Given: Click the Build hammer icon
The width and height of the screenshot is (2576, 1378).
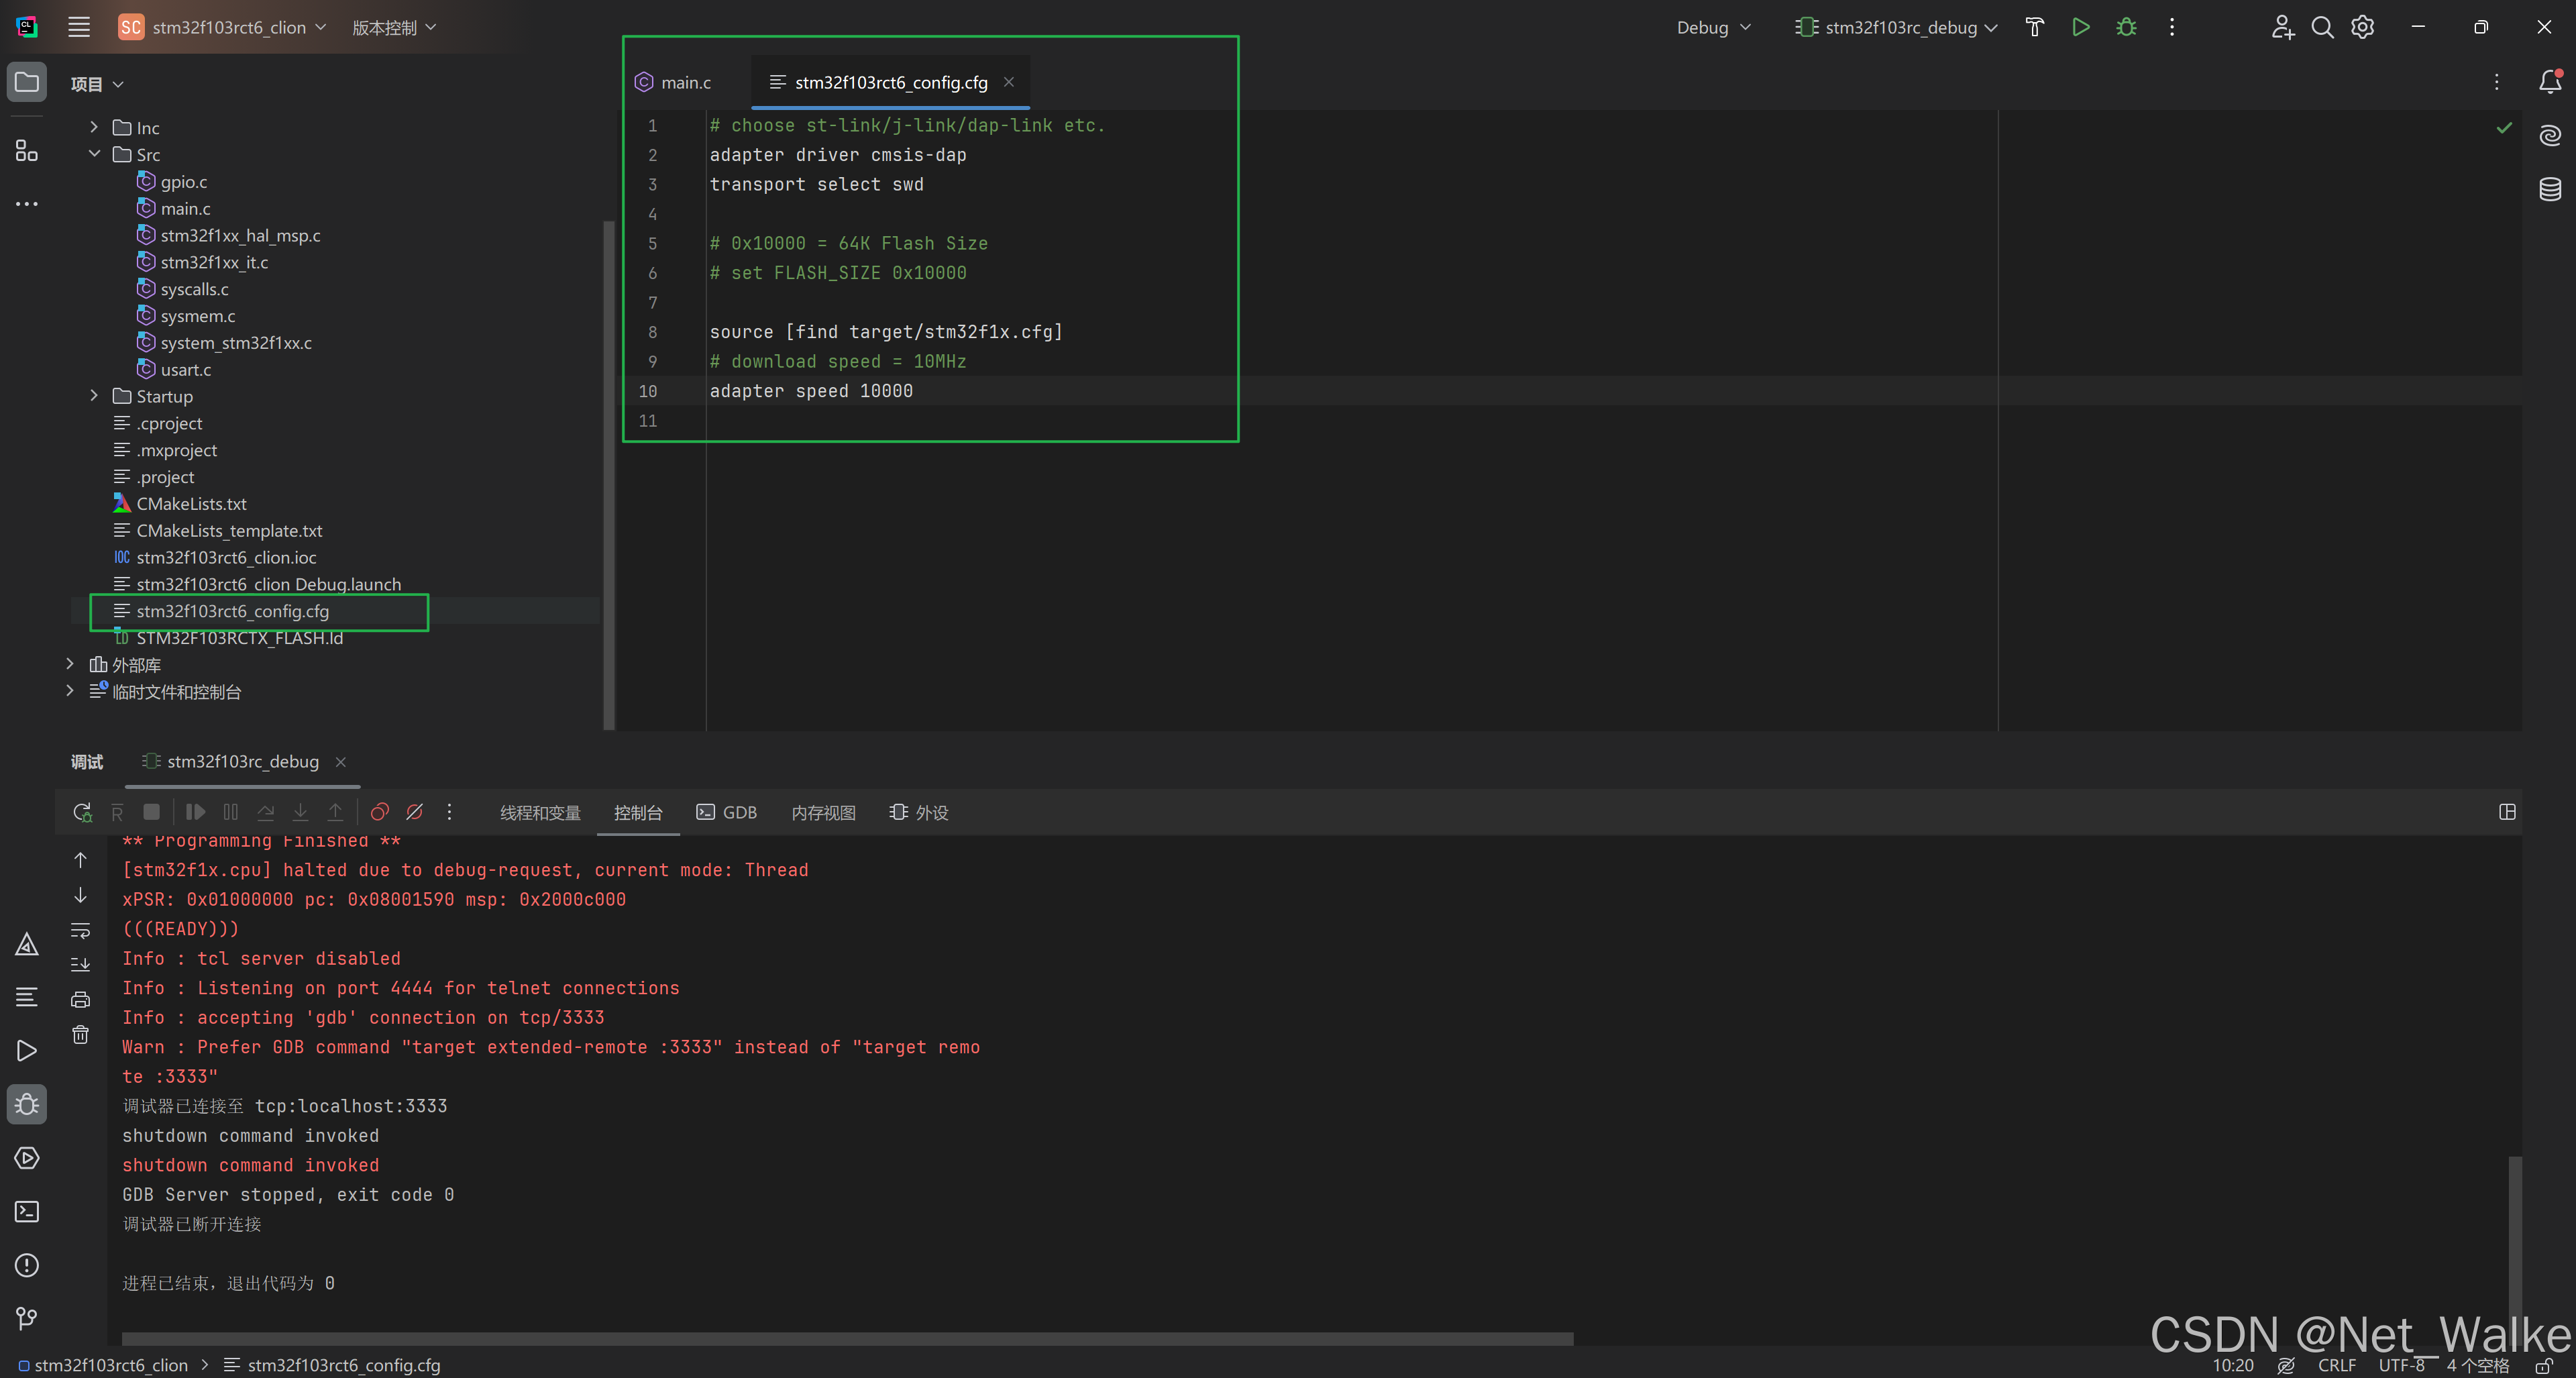Looking at the screenshot, I should [2034, 27].
